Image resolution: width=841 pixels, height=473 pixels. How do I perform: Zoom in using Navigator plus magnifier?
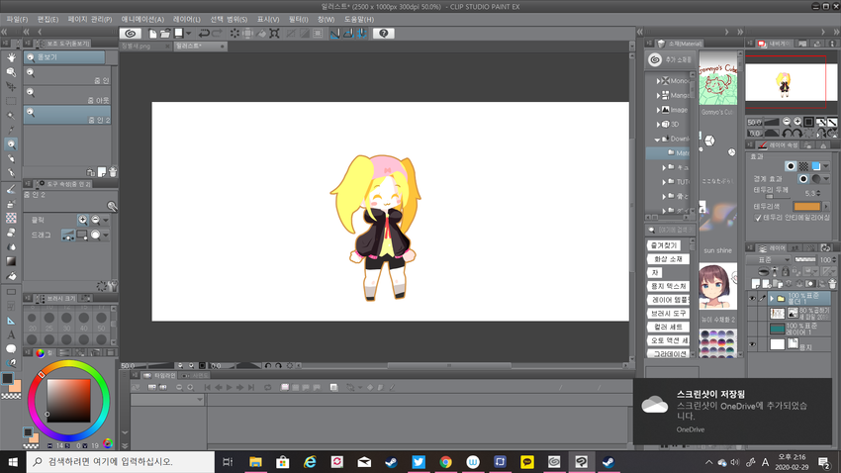[x=797, y=122]
